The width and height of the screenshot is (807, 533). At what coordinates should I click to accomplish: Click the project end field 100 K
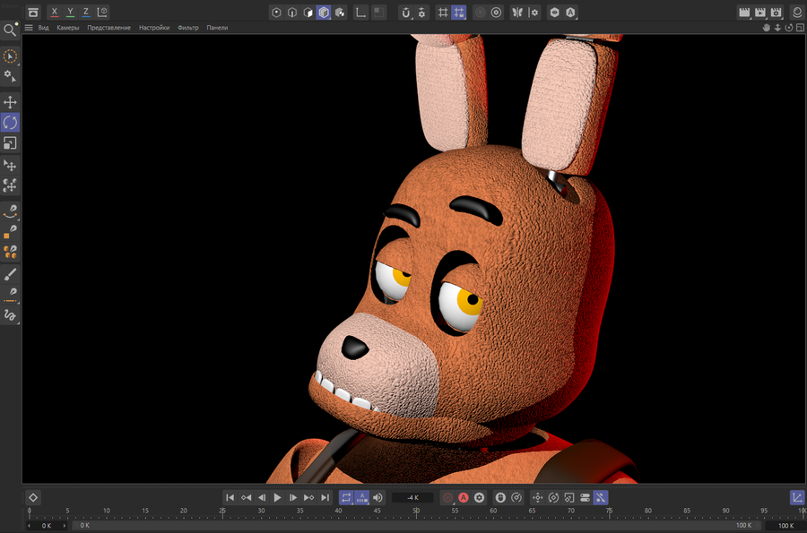click(785, 525)
